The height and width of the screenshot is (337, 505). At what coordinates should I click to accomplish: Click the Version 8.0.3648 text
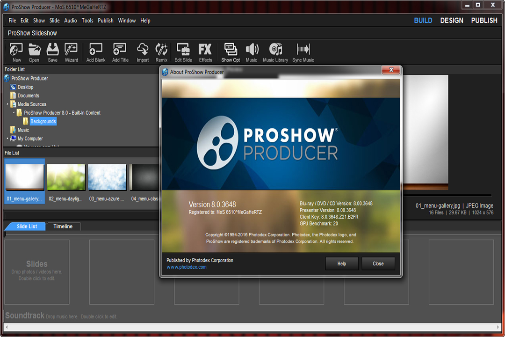point(212,205)
